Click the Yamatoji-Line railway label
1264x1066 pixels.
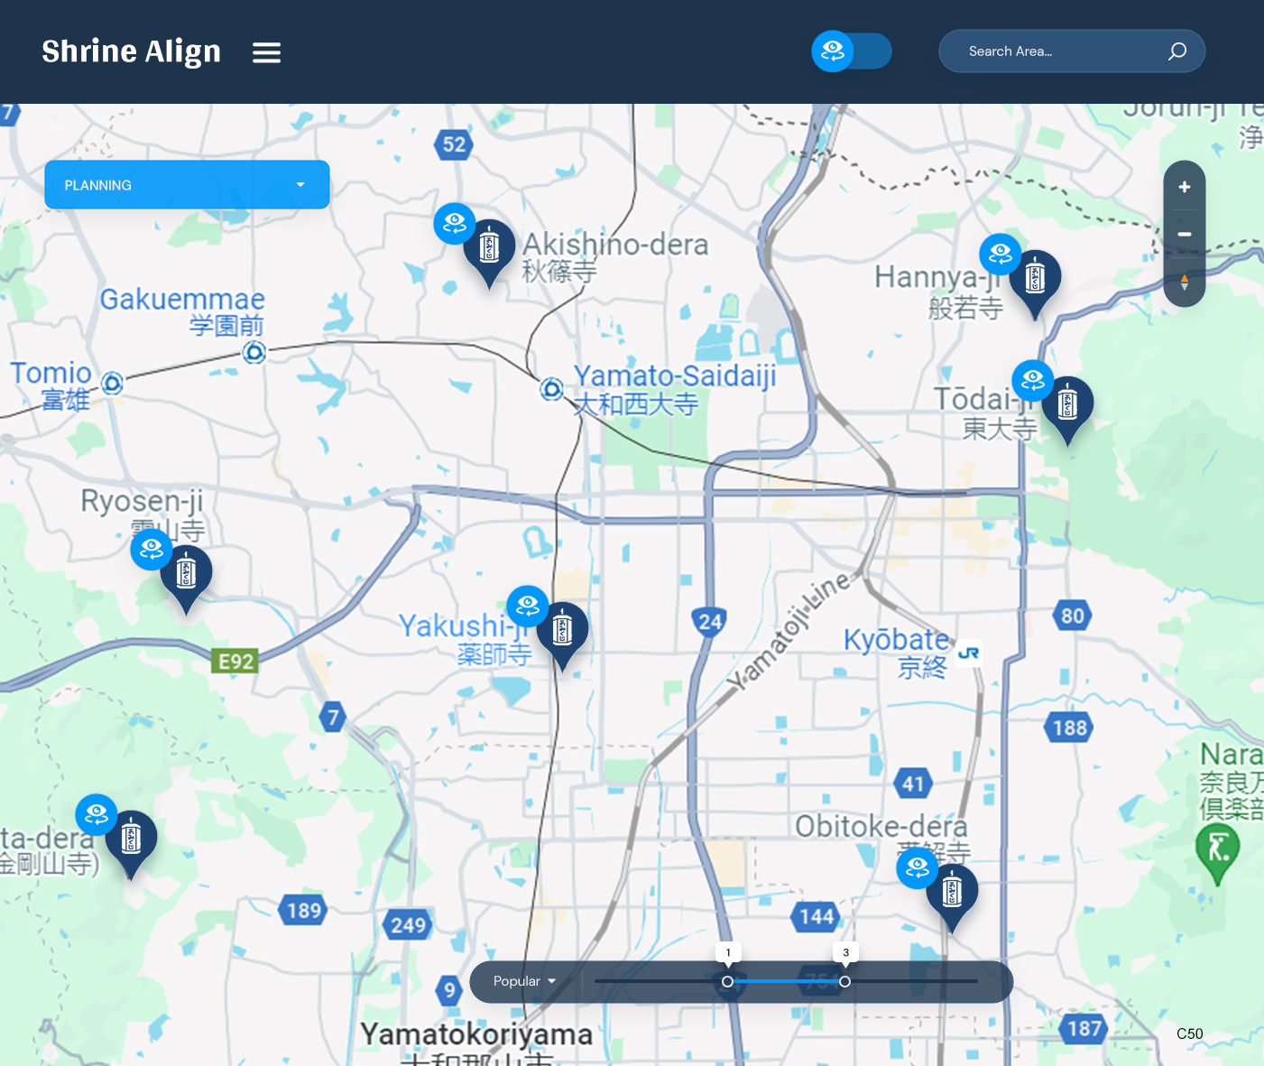pos(789,631)
